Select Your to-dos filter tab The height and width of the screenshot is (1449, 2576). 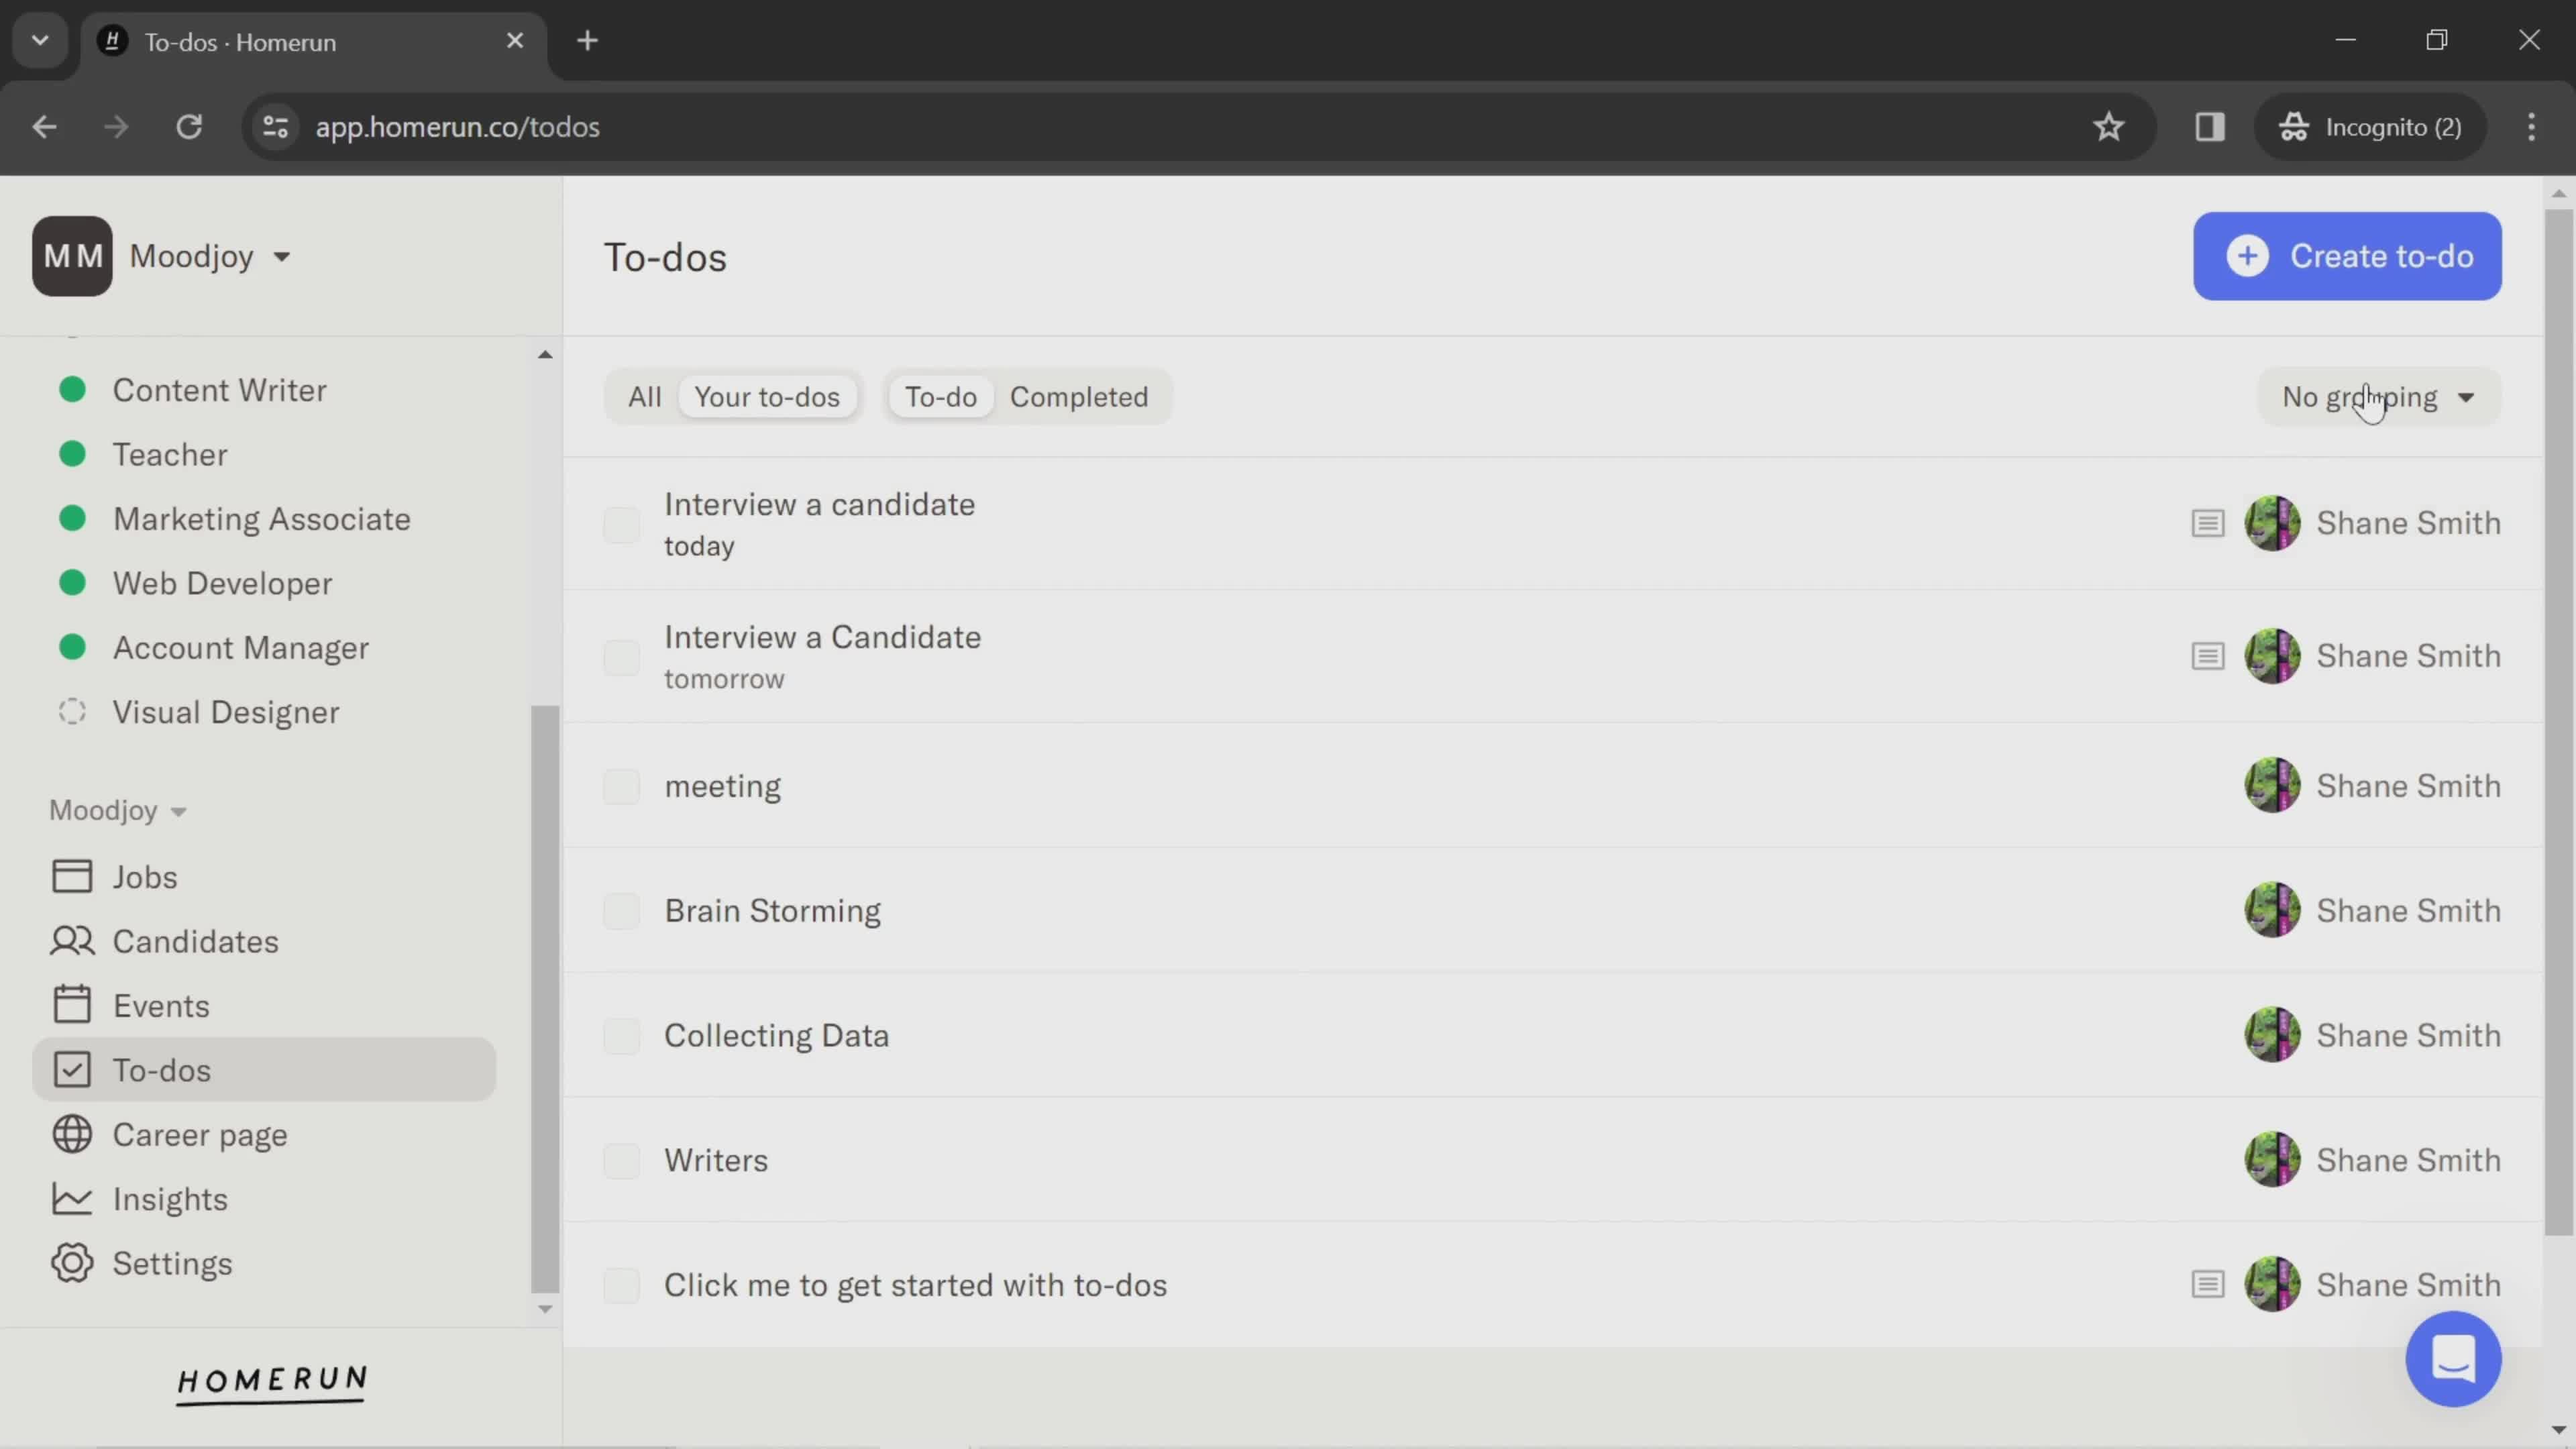[766, 396]
